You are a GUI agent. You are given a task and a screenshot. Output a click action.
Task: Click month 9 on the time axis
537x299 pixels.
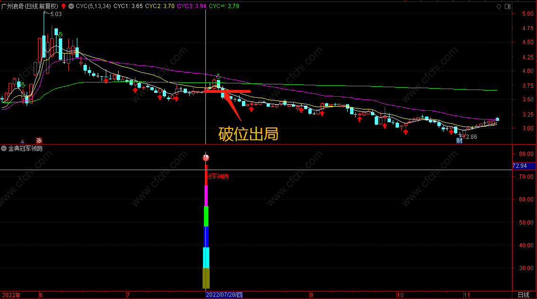[311, 295]
